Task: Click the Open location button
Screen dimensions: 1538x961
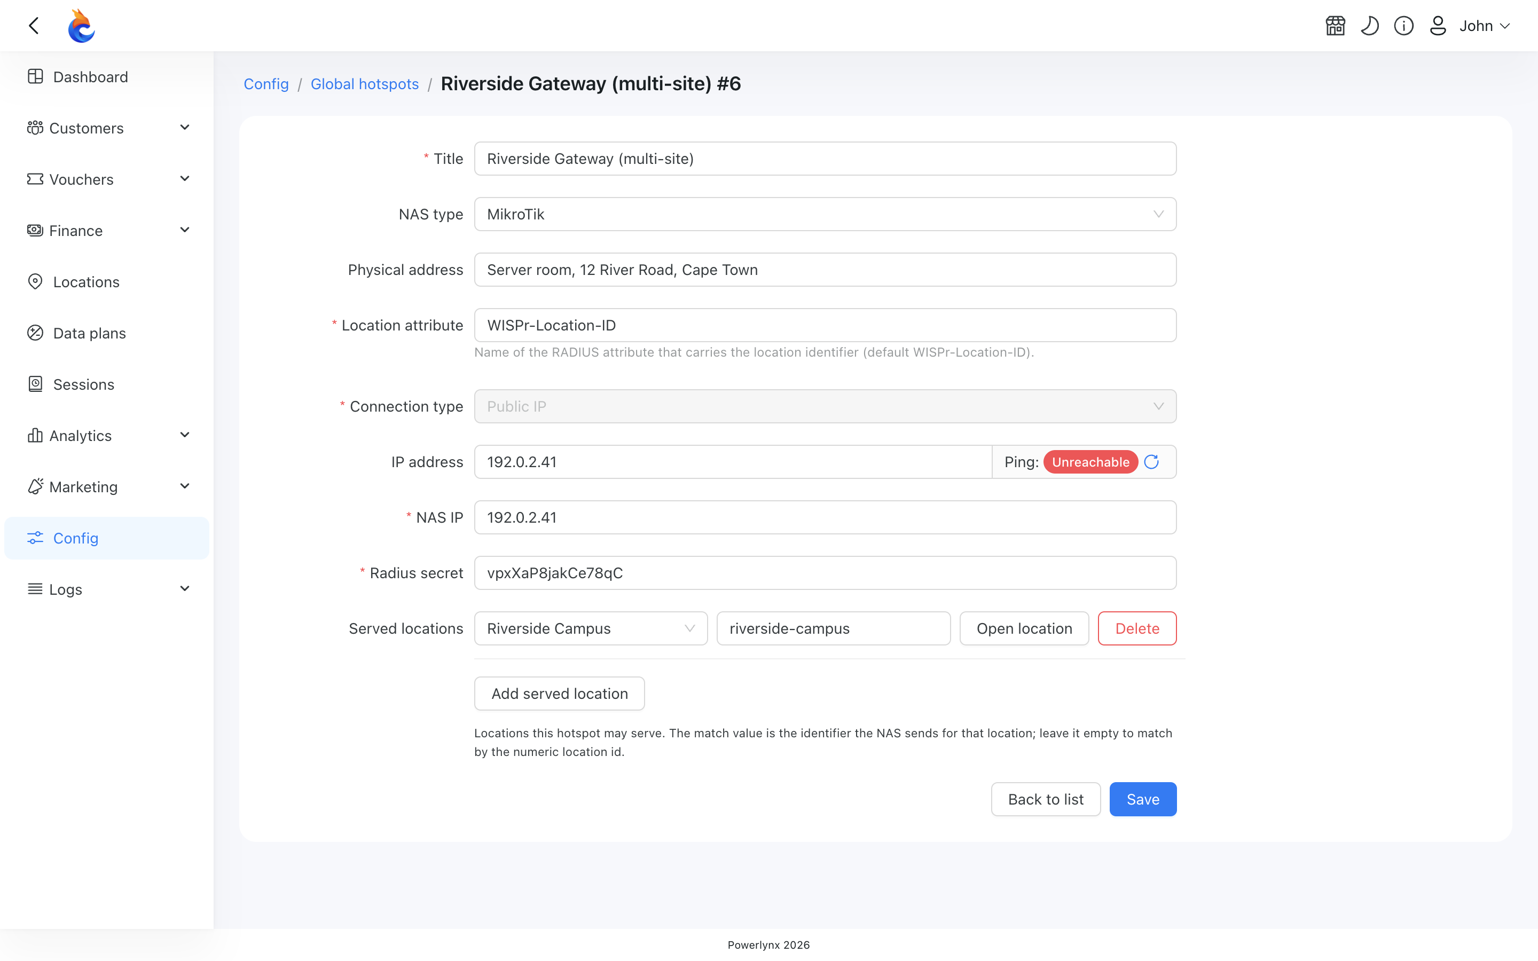Action: click(1024, 628)
